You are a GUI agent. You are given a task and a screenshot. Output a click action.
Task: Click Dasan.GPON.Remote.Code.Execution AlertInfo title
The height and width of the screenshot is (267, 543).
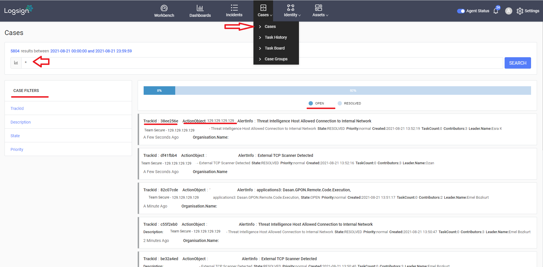(303, 190)
